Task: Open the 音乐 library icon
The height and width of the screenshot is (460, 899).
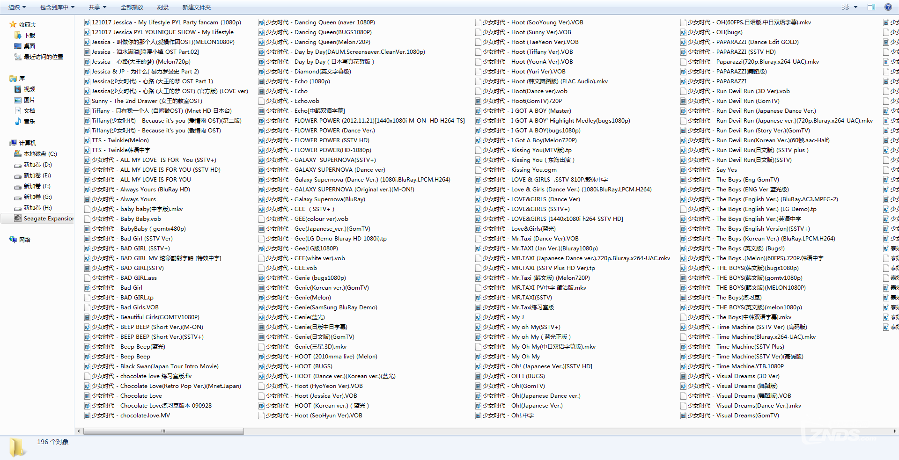Action: click(18, 121)
